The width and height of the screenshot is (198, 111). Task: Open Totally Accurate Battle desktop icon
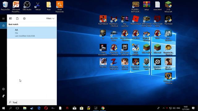(x=103, y=50)
